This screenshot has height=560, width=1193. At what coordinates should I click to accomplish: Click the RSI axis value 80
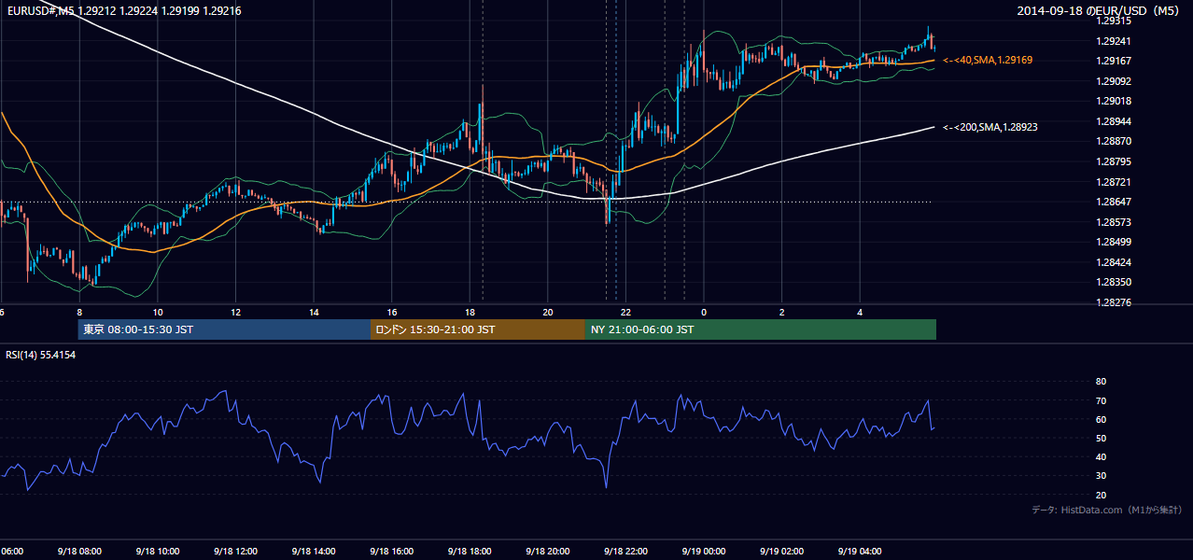(x=1101, y=382)
